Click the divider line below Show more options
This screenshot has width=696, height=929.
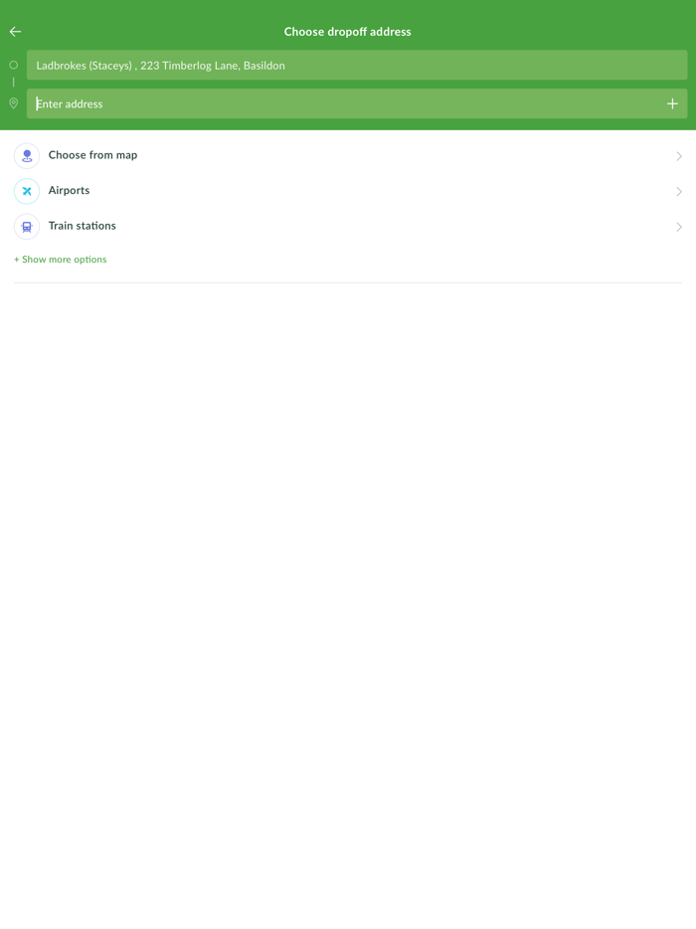348,282
